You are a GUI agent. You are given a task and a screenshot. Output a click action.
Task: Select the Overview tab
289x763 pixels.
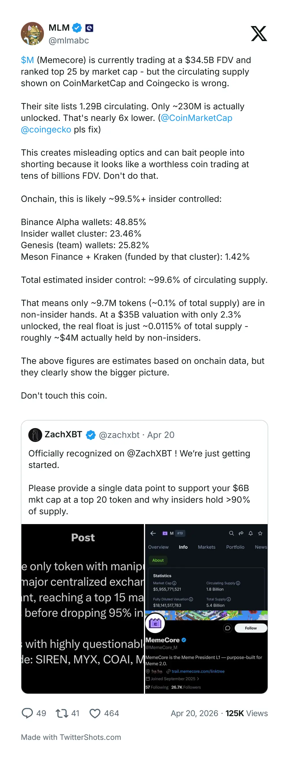coord(158,547)
